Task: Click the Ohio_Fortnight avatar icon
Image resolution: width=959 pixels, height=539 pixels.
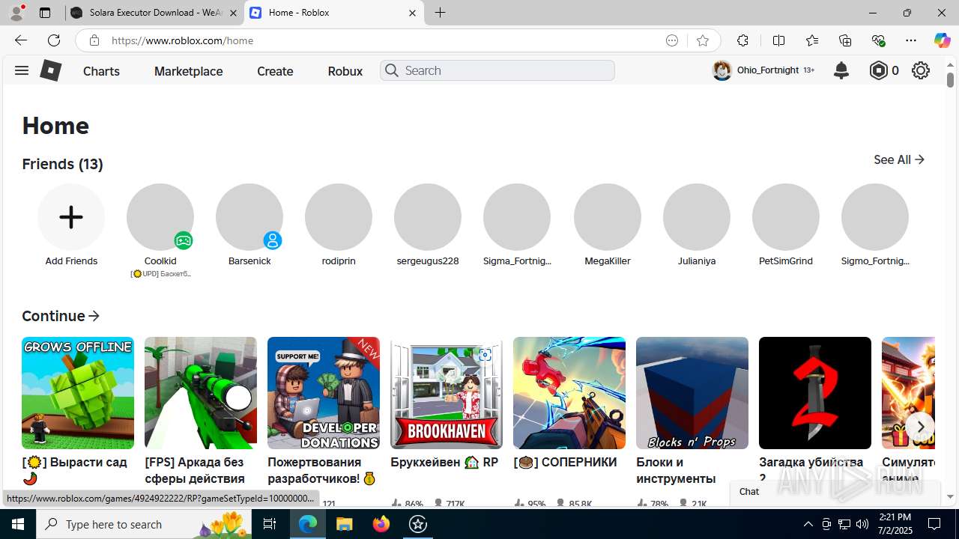Action: 721,70
